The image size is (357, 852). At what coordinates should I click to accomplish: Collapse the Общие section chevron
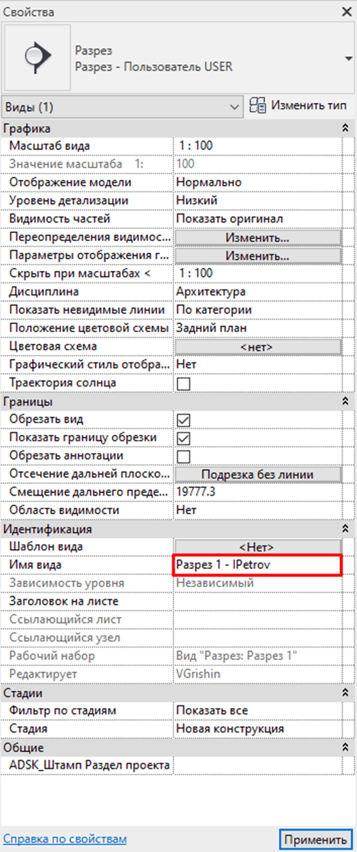coord(346,747)
